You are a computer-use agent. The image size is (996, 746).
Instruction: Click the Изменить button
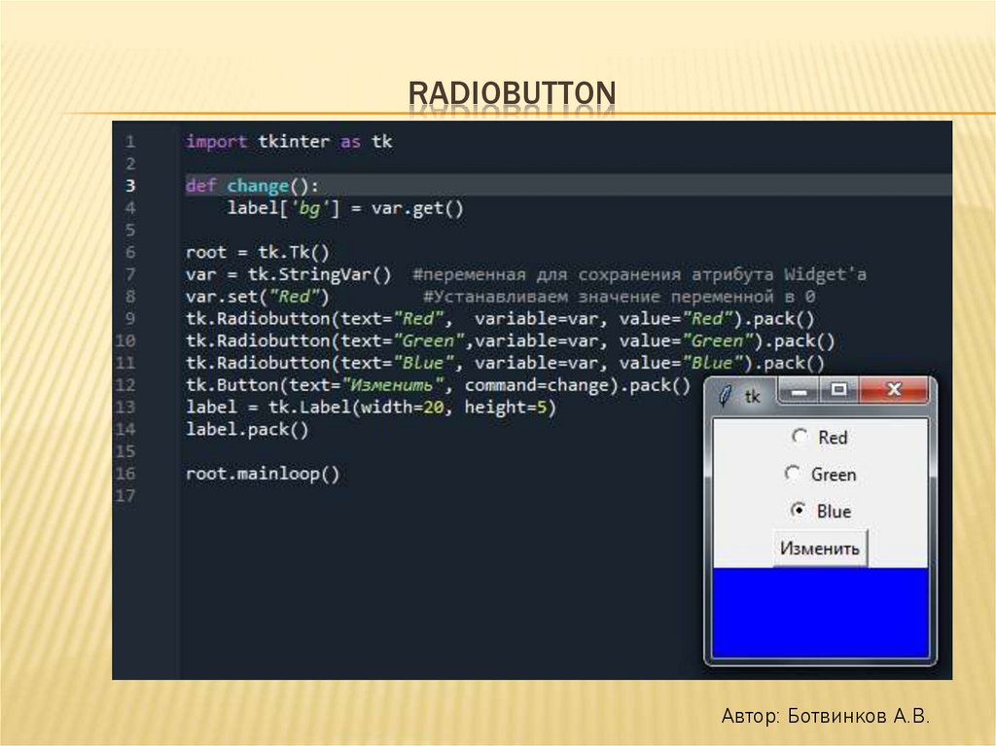pyautogui.click(x=819, y=548)
